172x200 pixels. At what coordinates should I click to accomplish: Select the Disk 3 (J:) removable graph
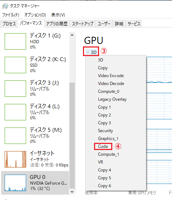point(15,89)
